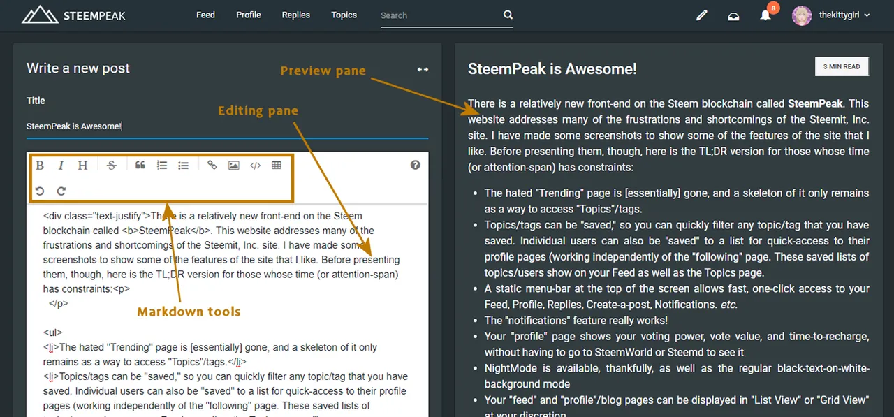
Task: Insert a table
Action: pos(277,166)
